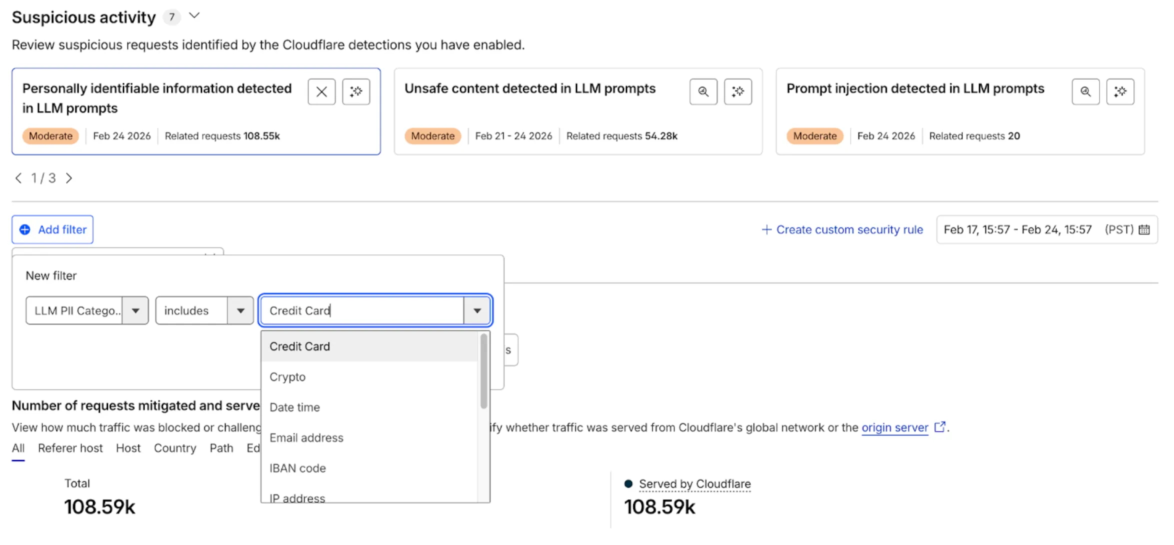Click AI sparkle icon on Unsafe content card
Viewport: 1174px width, 545px height.
[738, 91]
